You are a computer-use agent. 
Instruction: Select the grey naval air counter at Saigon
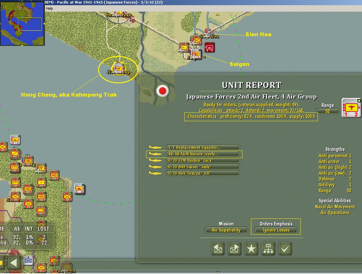click(x=196, y=54)
